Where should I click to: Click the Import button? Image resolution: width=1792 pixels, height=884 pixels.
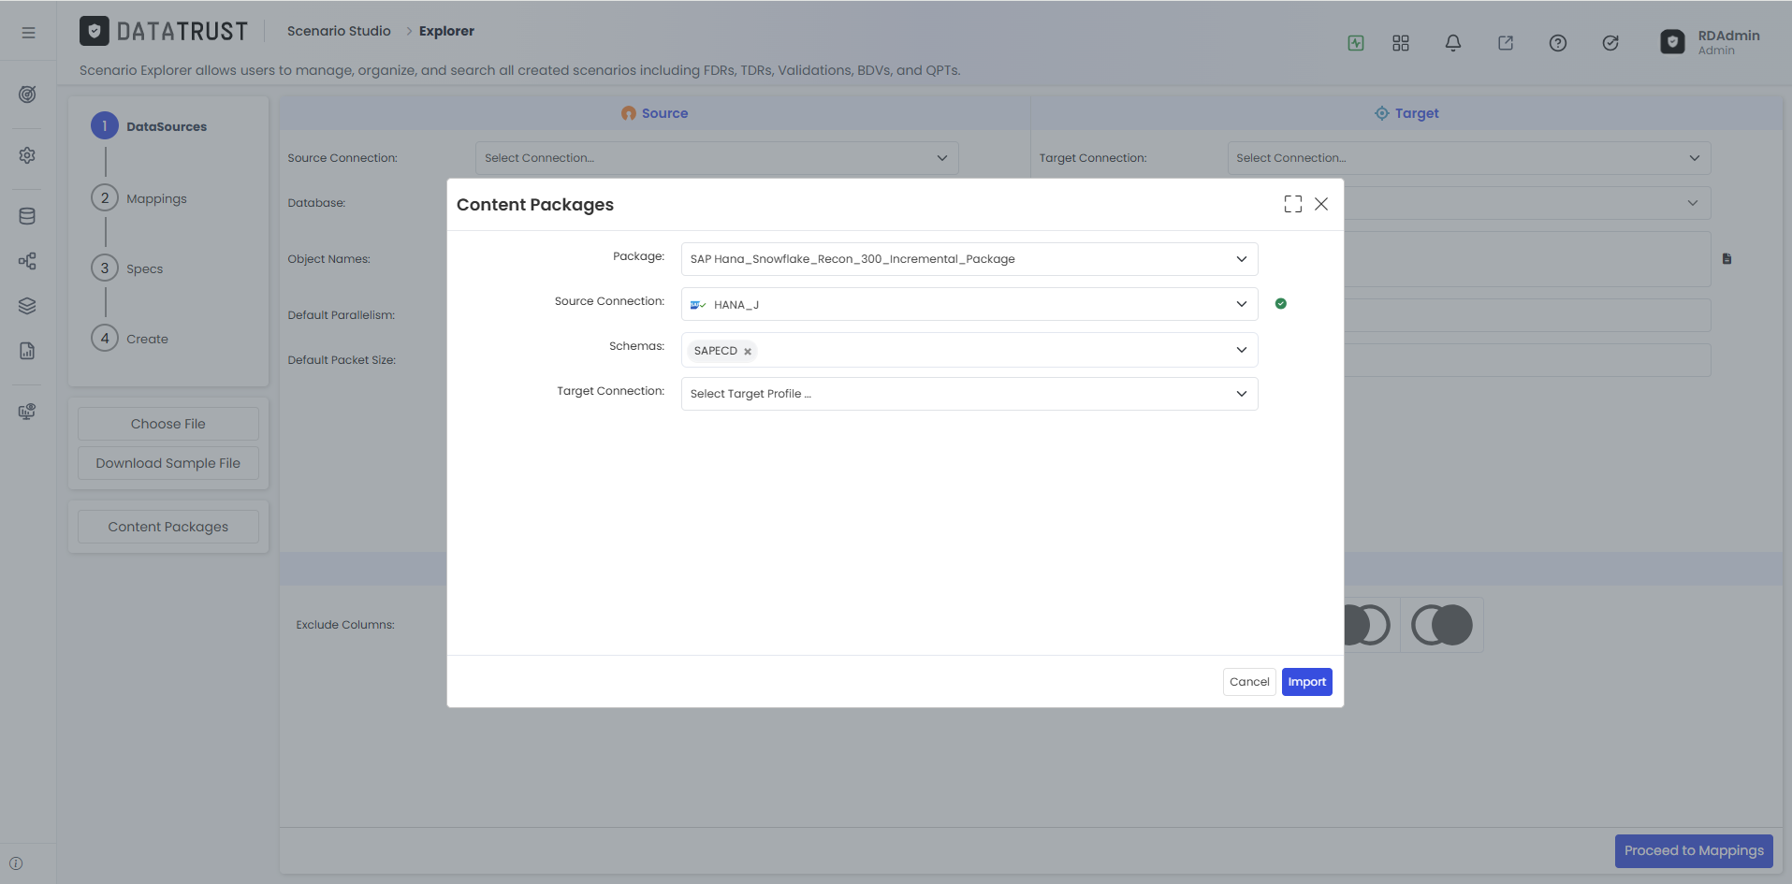click(1306, 682)
